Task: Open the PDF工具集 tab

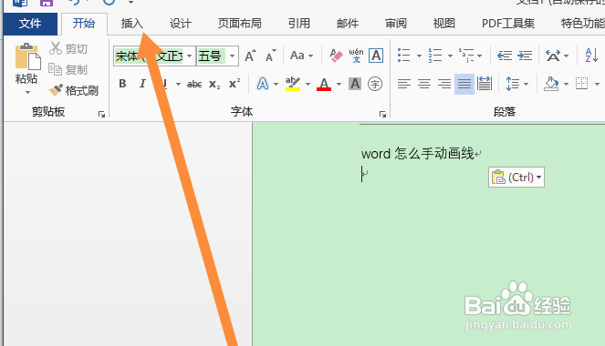Action: pos(508,24)
